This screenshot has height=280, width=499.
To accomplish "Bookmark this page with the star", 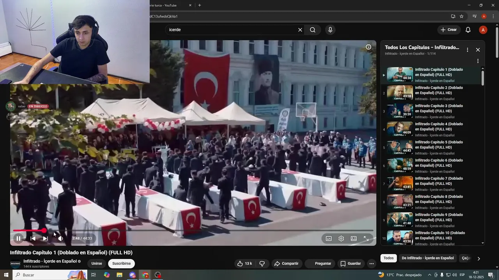I will pyautogui.click(x=462, y=16).
